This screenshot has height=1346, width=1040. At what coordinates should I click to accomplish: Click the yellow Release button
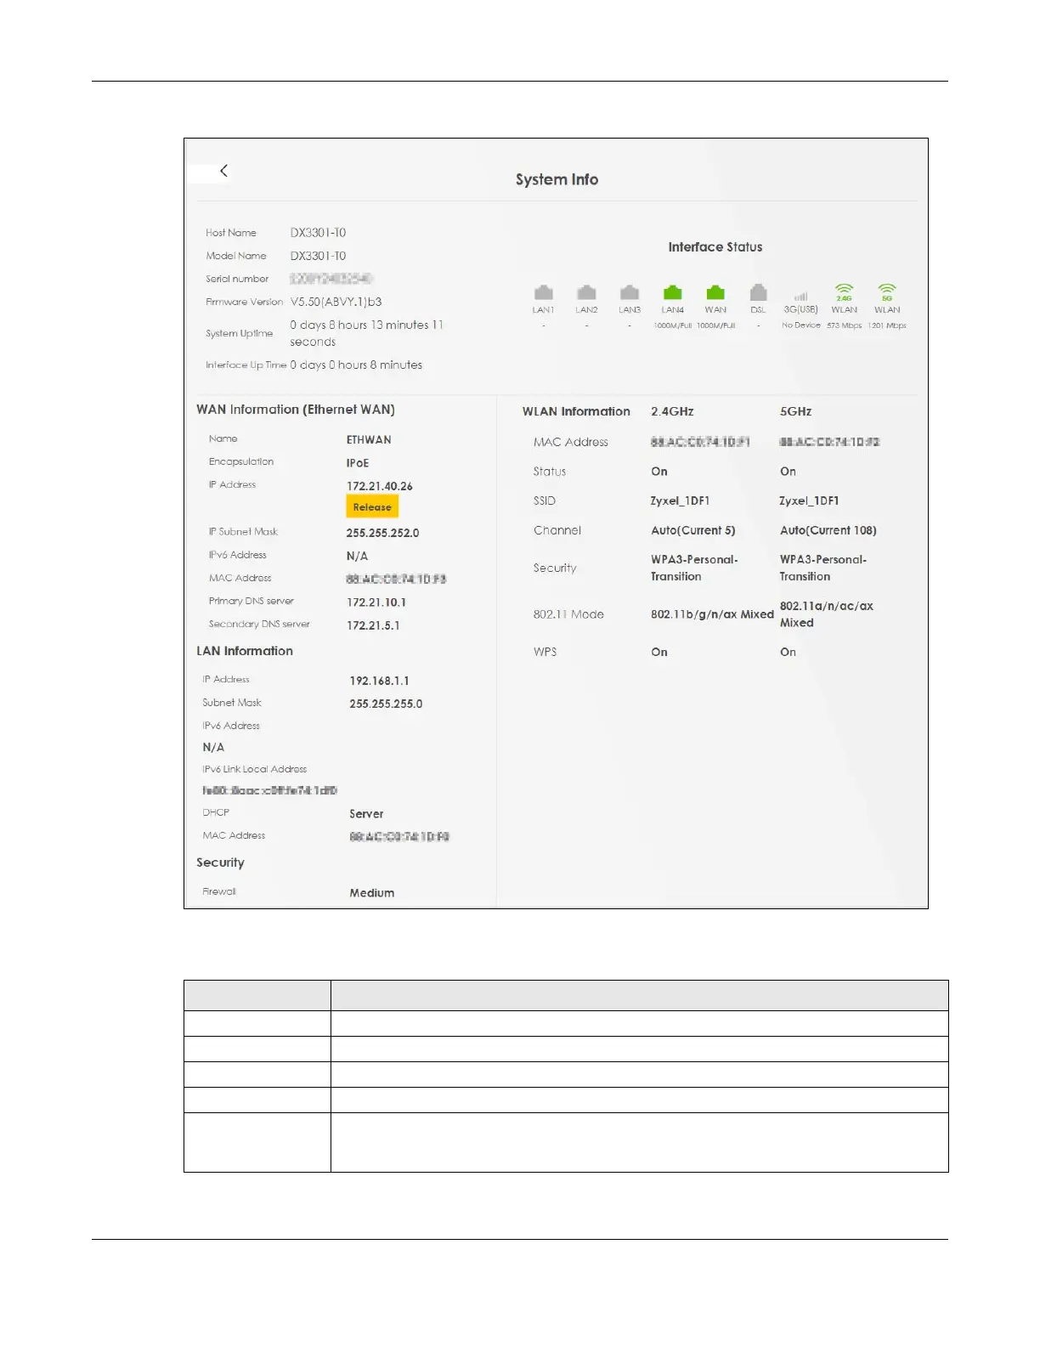pyautogui.click(x=372, y=507)
